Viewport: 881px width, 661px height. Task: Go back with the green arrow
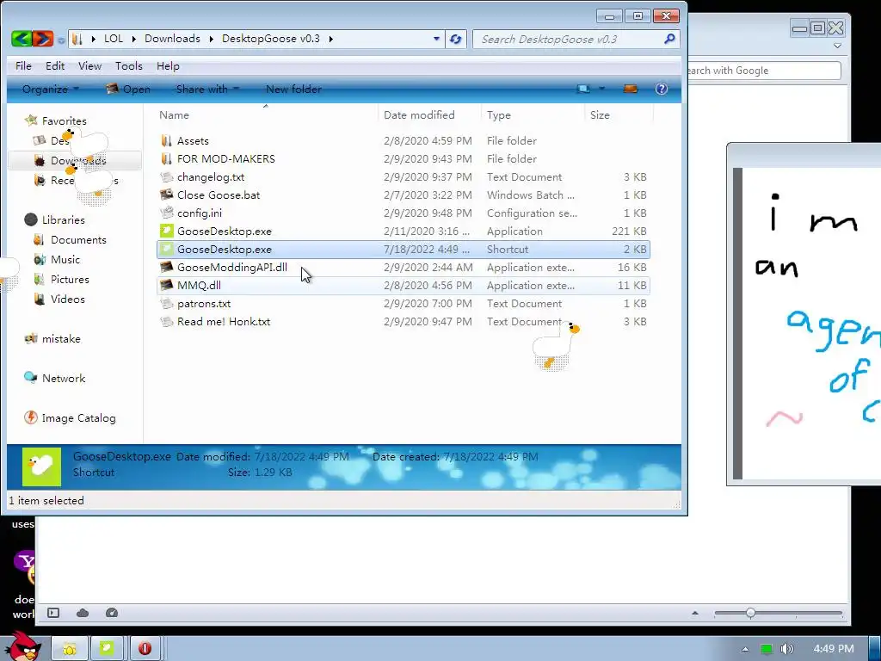click(x=22, y=39)
